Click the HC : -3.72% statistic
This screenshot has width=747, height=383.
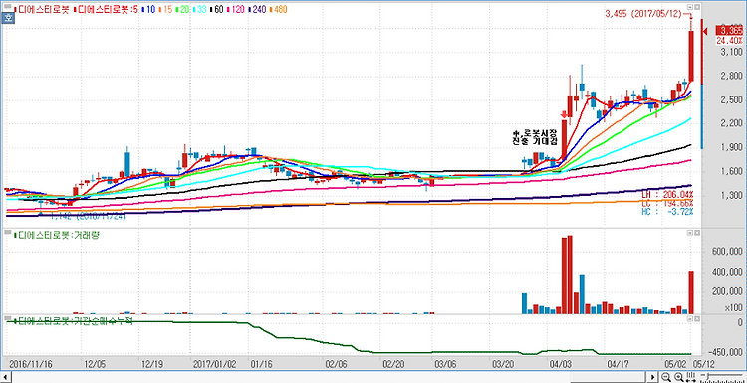click(667, 211)
